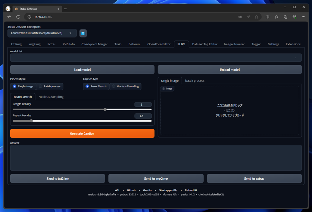Close the Stable Diffusion browser tab
312x212 pixels.
(58, 9)
